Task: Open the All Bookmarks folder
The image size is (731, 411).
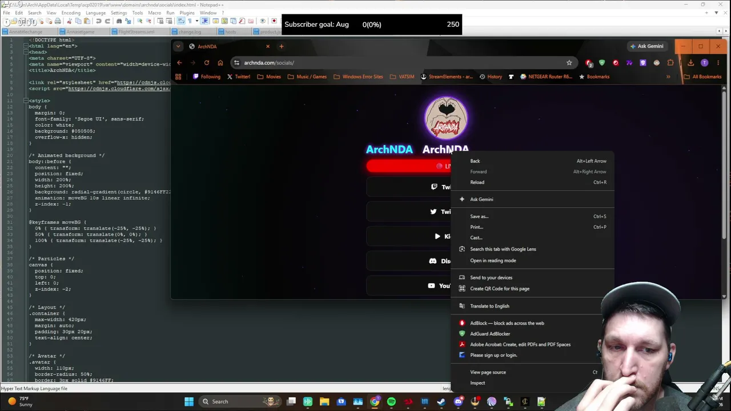Action: point(702,76)
